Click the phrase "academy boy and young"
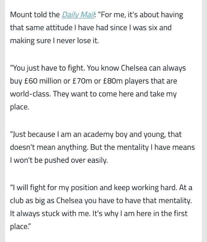 tap(123, 134)
